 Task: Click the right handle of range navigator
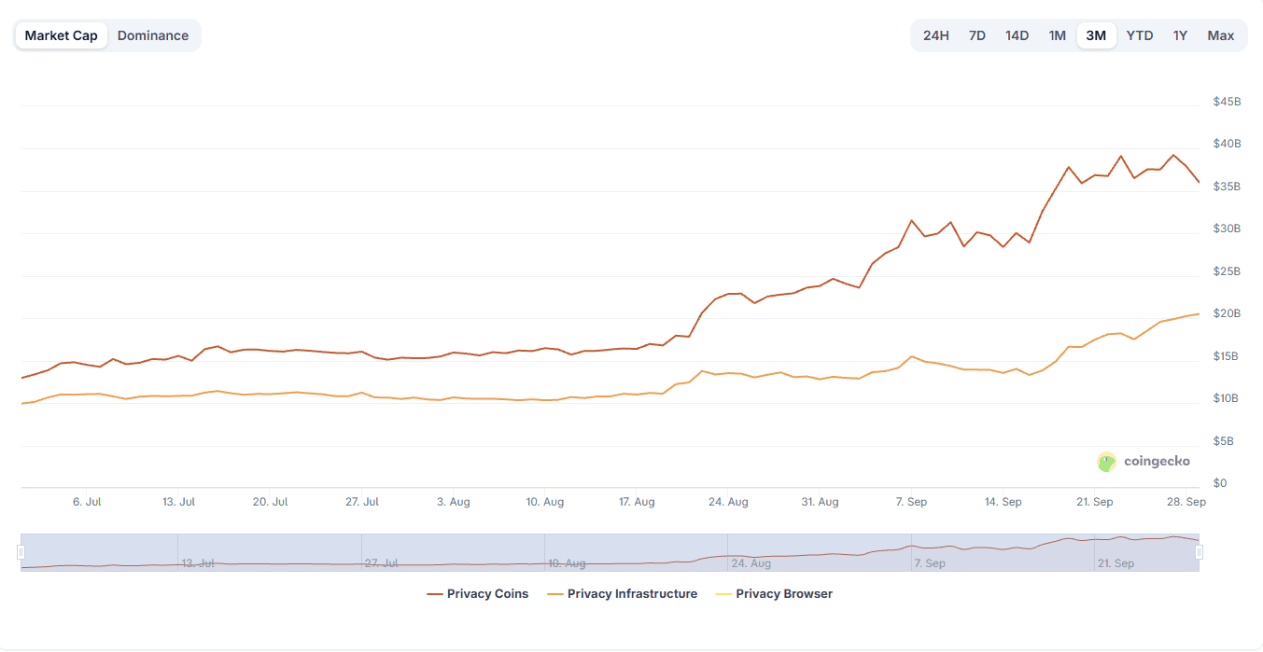pyautogui.click(x=1200, y=552)
